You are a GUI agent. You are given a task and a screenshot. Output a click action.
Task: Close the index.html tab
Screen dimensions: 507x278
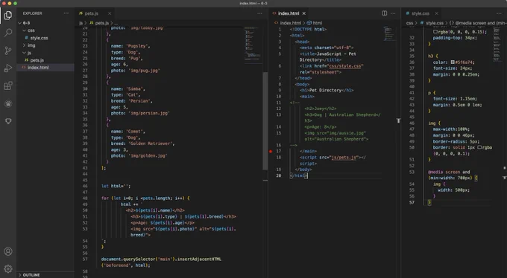click(x=304, y=13)
